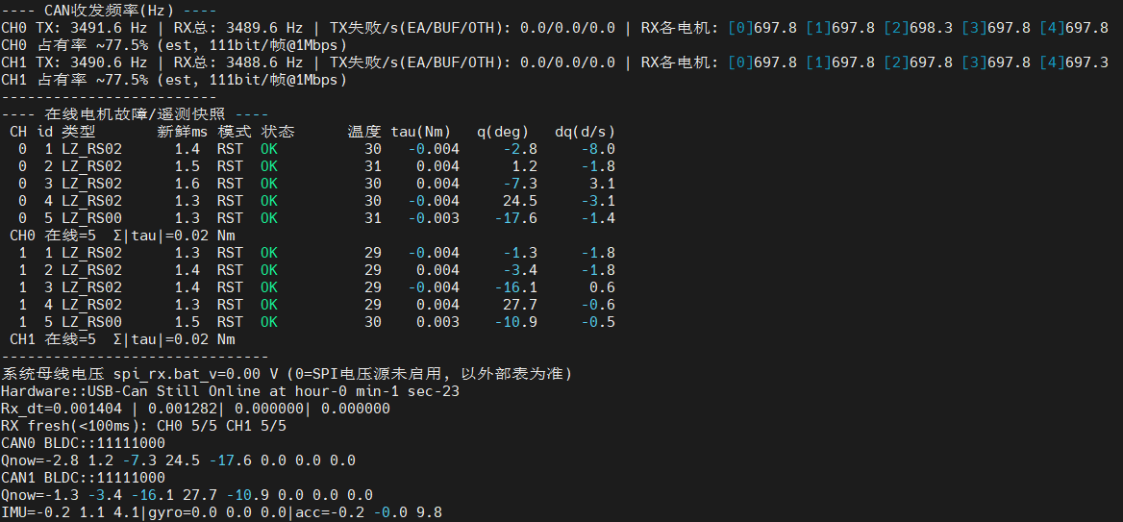The width and height of the screenshot is (1123, 522).
Task: Click the 'Qnow=-1.3' line under CAN1
Action: (187, 495)
